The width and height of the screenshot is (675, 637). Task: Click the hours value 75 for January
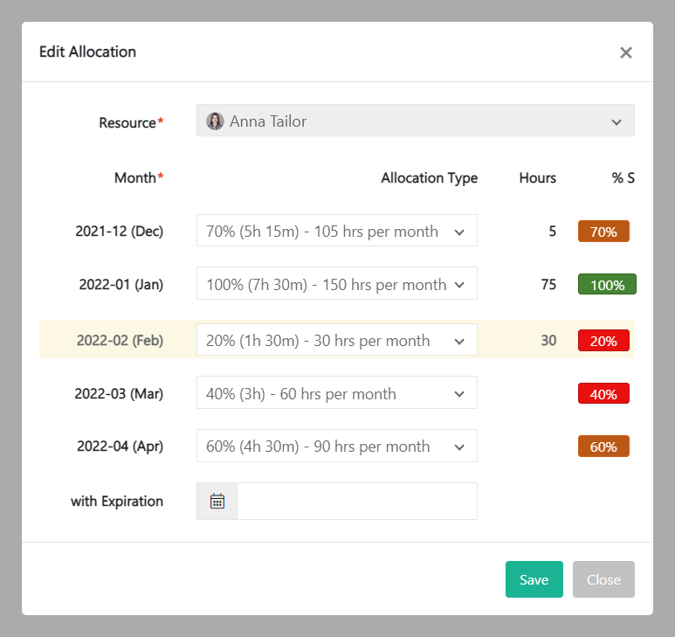(x=548, y=285)
